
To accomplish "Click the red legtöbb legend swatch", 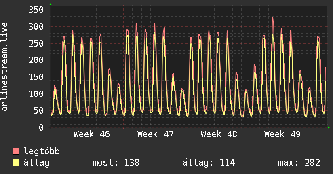I will click(16, 152).
